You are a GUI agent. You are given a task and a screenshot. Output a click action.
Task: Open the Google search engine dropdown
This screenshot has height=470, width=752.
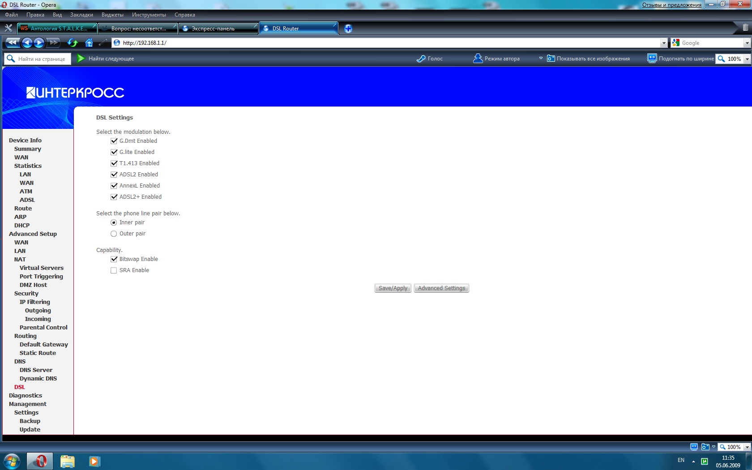(747, 43)
